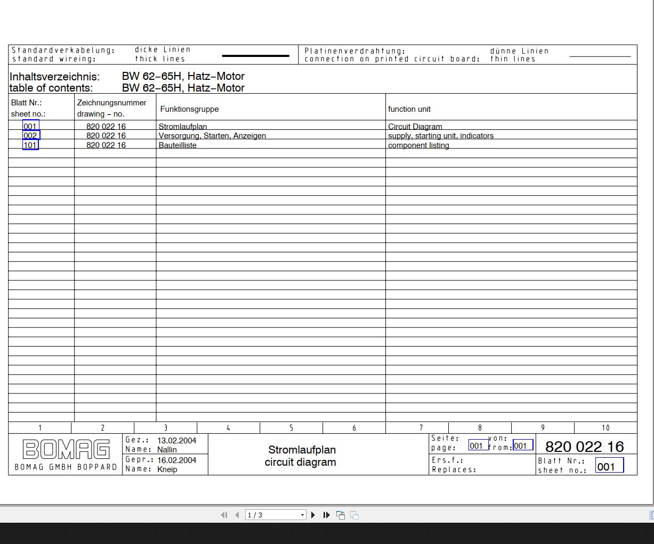Click the sheet no. 001 box
654x544 pixels.
click(609, 466)
